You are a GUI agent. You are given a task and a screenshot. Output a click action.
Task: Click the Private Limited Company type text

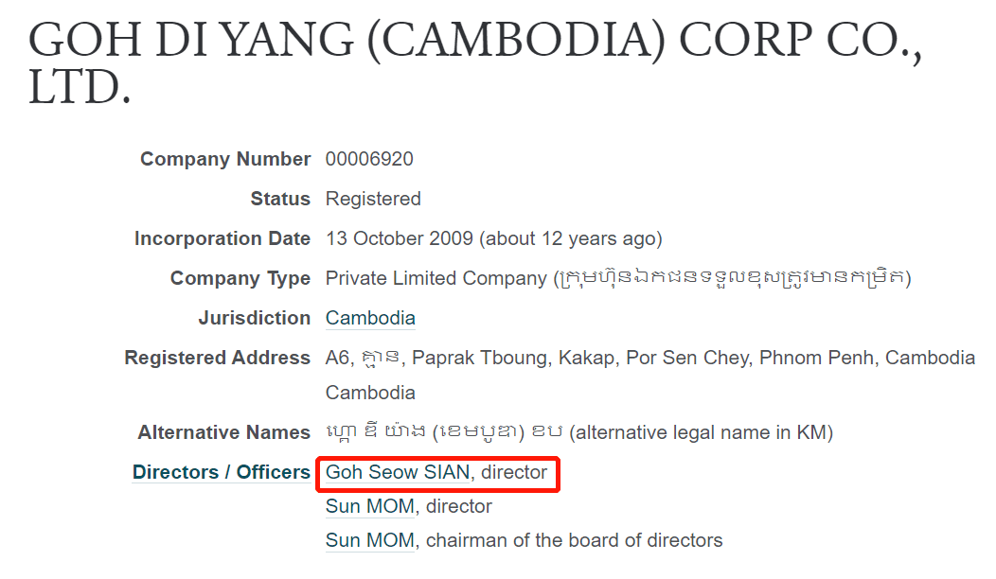coord(436,279)
